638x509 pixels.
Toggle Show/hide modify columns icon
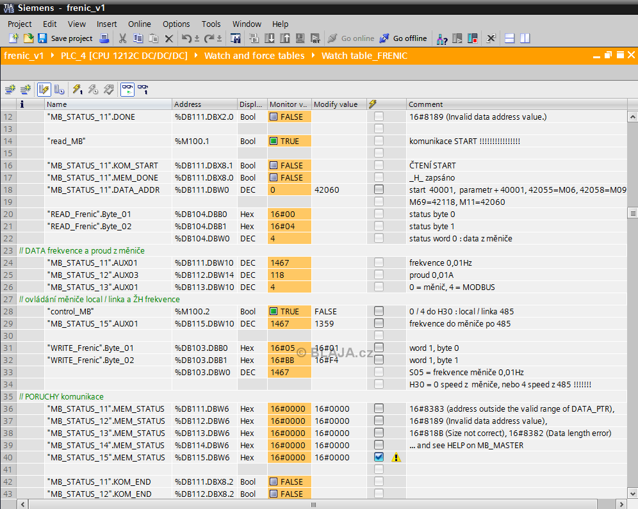(x=44, y=89)
